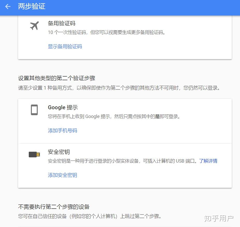Click the back arrow in the header

pyautogui.click(x=7, y=6)
